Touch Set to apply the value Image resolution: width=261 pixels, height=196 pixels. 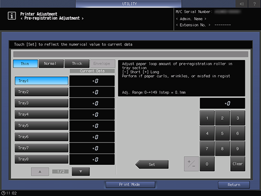click(152, 164)
